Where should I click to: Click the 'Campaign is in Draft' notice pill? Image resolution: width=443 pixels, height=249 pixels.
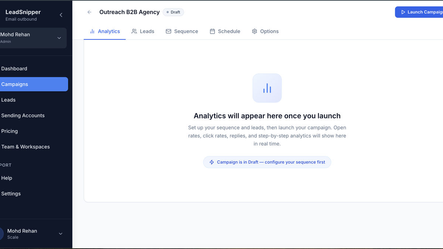coord(267,162)
